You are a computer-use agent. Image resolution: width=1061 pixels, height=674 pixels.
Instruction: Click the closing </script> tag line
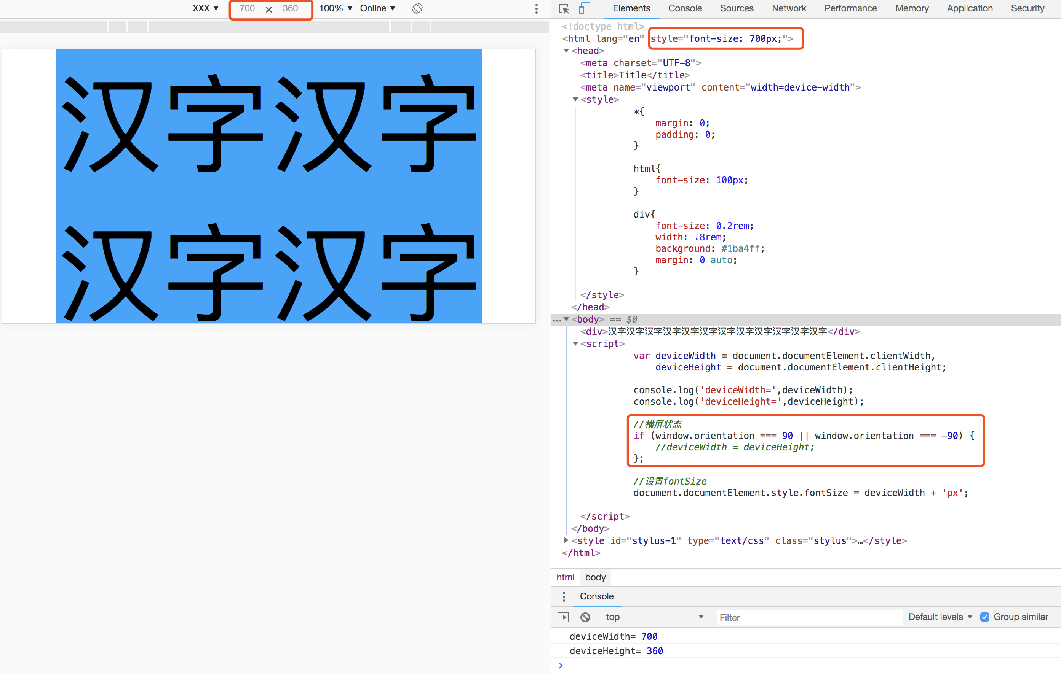click(604, 516)
